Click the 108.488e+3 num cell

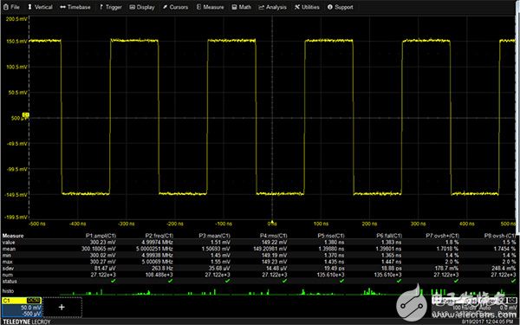pyautogui.click(x=159, y=275)
